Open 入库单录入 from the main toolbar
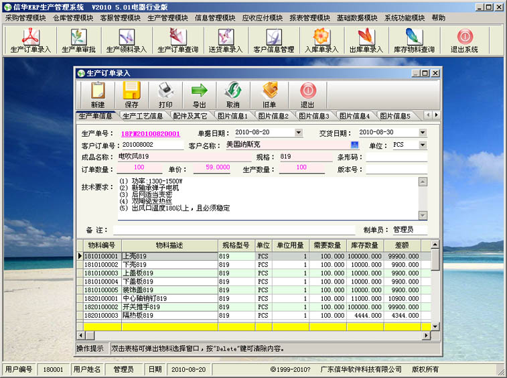Viewport: 507px width, 378px height. click(x=321, y=40)
